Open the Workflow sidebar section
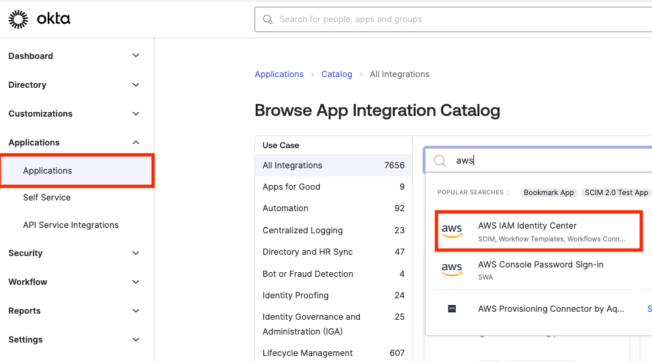The height and width of the screenshot is (362, 652). pos(28,282)
